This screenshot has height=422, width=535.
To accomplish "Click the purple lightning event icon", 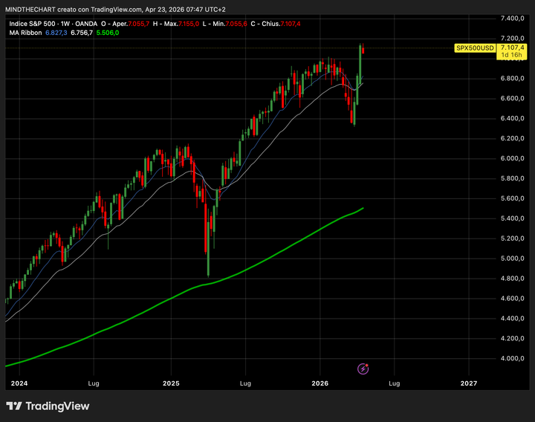I will 363,369.
